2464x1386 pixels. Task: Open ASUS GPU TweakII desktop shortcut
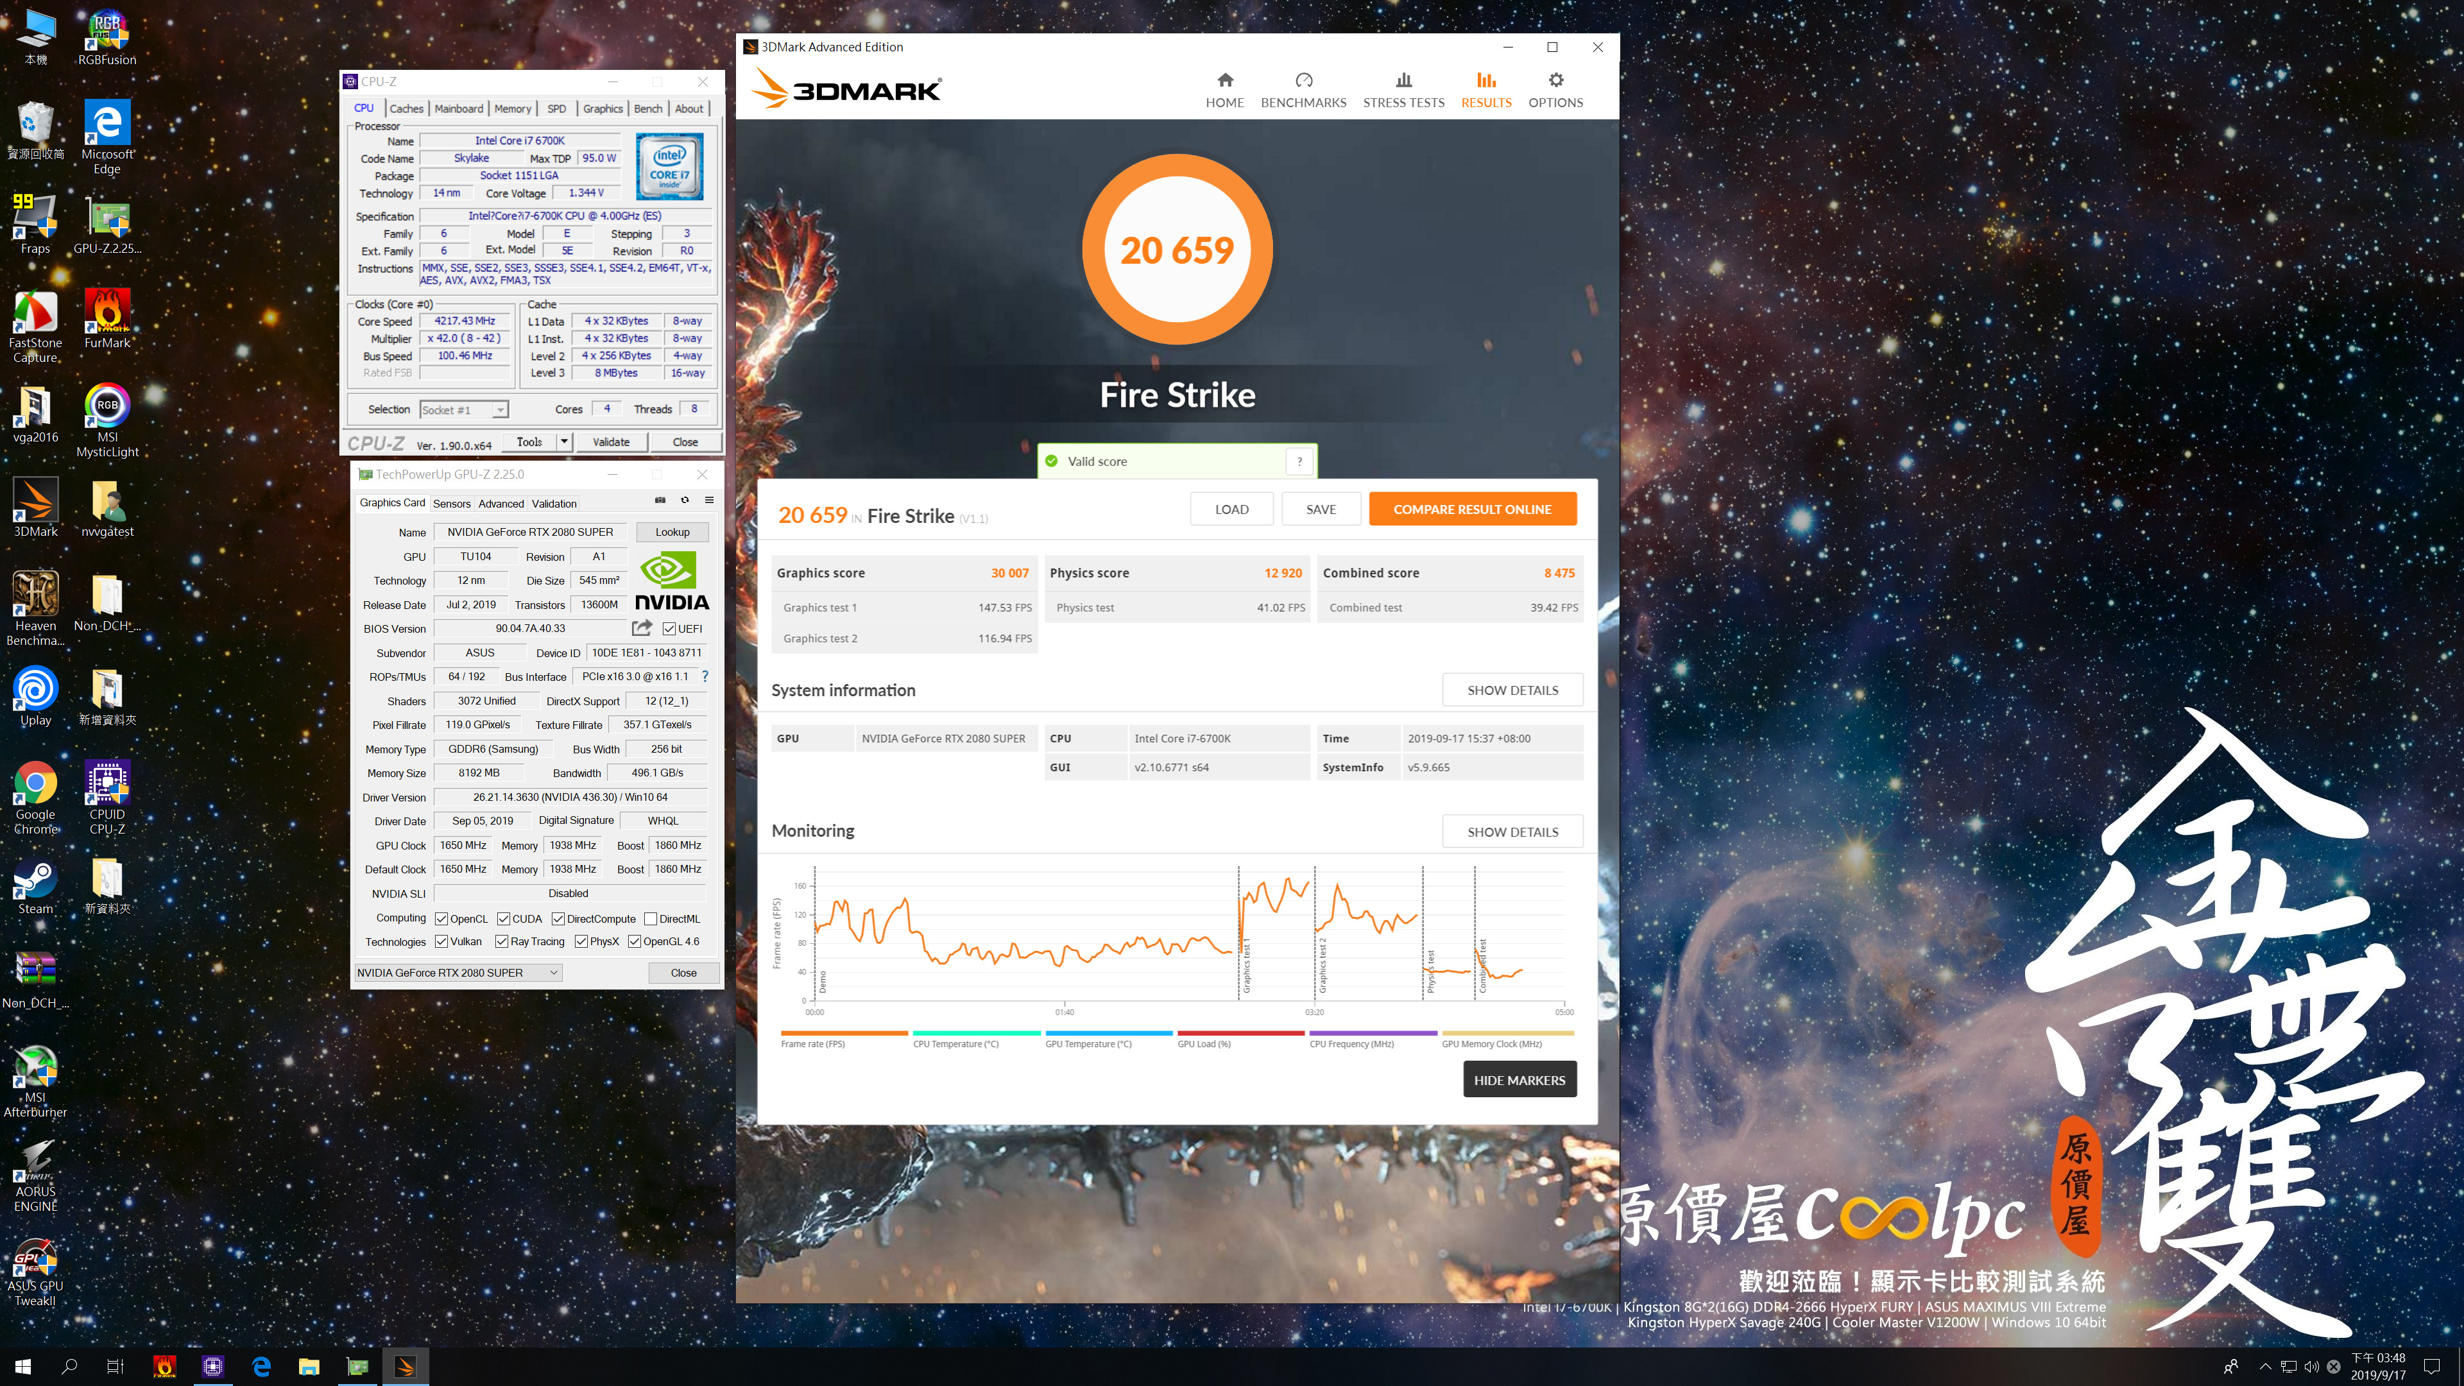tap(35, 1271)
